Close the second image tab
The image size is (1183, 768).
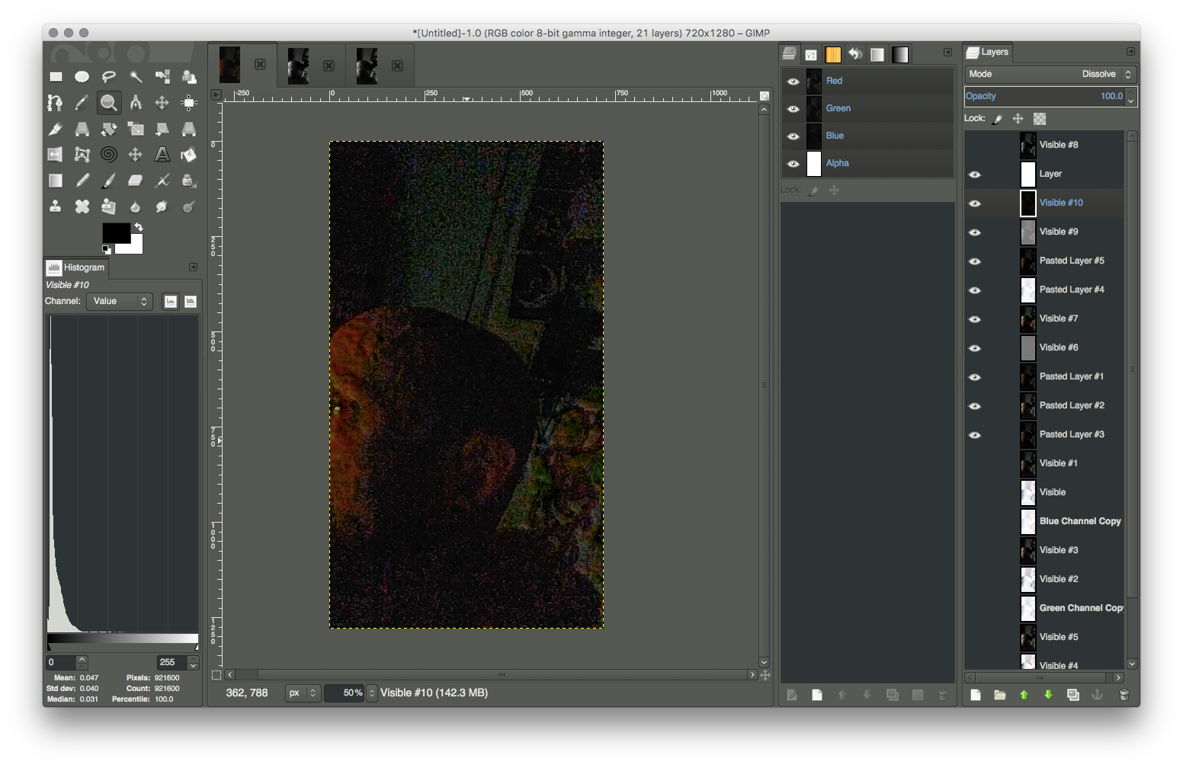click(329, 66)
